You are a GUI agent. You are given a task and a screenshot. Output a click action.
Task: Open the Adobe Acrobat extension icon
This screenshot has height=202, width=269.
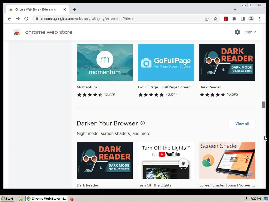[x=226, y=19]
